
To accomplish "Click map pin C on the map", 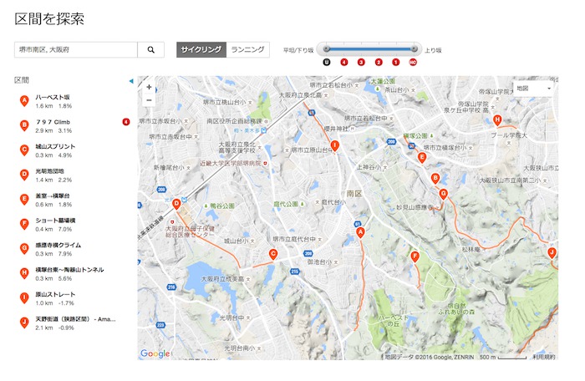I will (x=273, y=255).
